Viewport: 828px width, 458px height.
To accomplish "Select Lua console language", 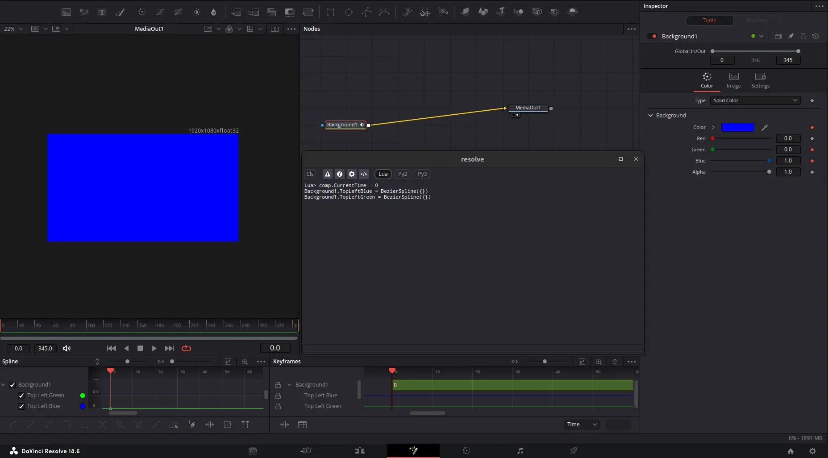I will click(383, 174).
